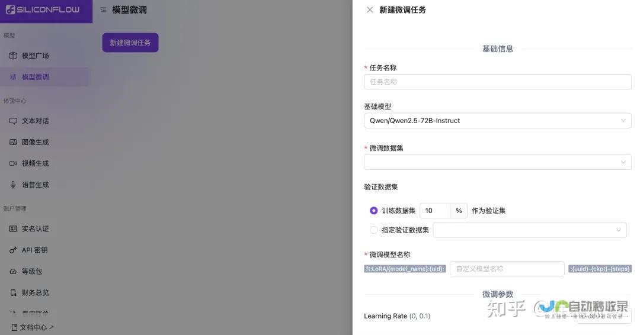The height and width of the screenshot is (335, 640).
Task: Open the 微调数据集 dropdown
Action: pyautogui.click(x=498, y=162)
